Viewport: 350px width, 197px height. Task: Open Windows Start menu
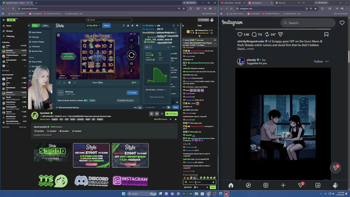pos(123,194)
